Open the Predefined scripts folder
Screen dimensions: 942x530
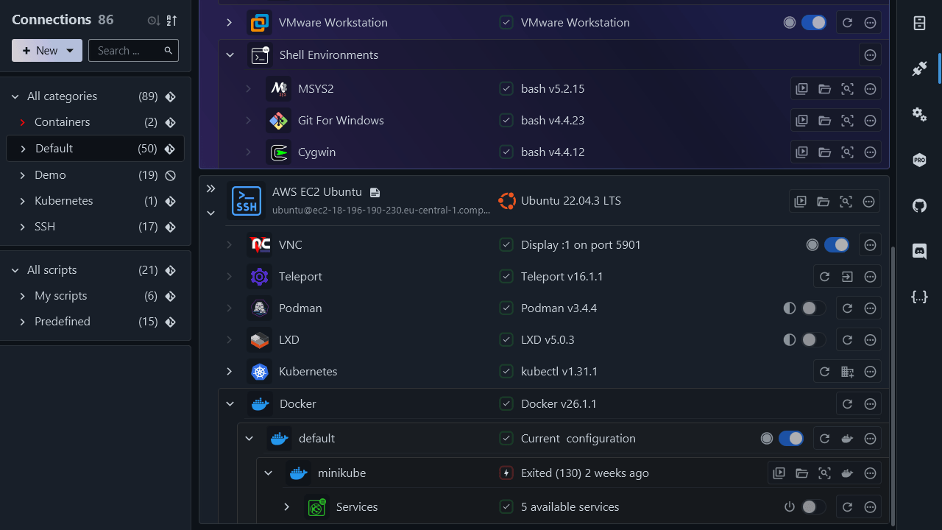click(x=63, y=322)
